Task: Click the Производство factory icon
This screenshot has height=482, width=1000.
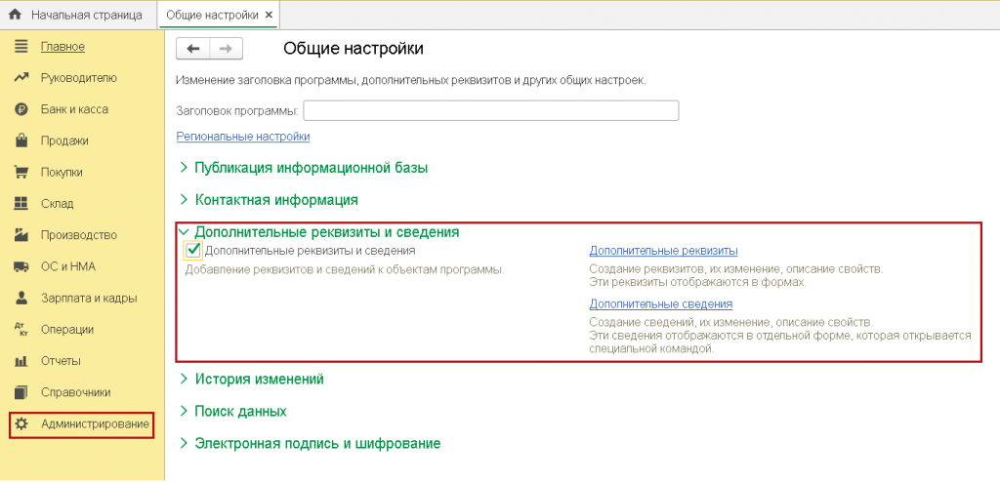Action: tap(21, 235)
